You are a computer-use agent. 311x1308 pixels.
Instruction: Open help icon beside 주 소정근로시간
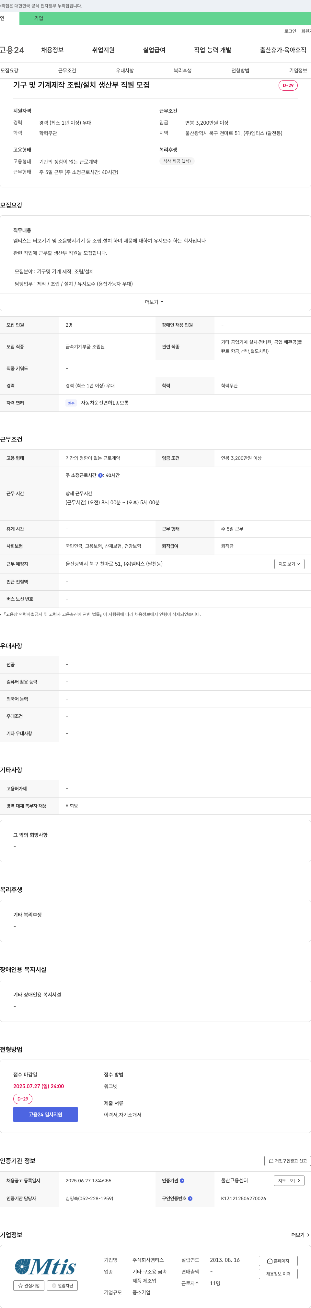click(x=100, y=476)
